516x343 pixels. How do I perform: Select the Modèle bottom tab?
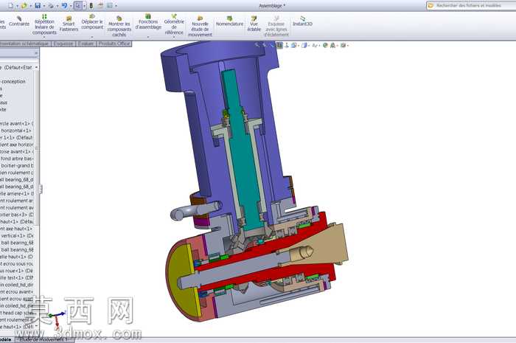point(7,339)
